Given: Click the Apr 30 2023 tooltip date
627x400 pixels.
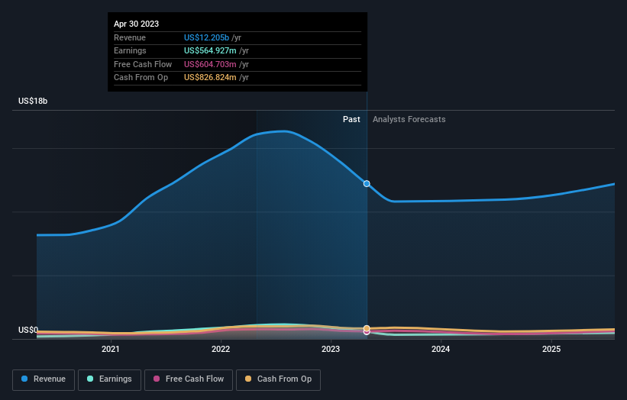Looking at the screenshot, I should coord(137,24).
